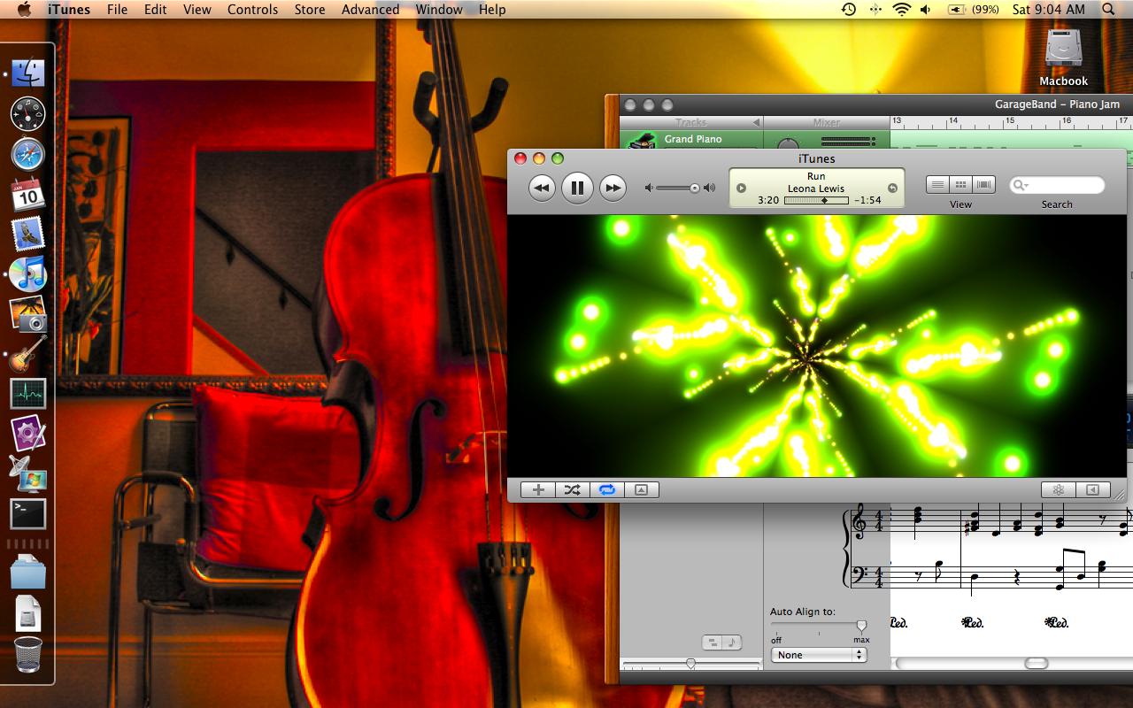Click the remaining time -1:54 in iTunes
Image resolution: width=1133 pixels, height=708 pixels.
point(868,201)
